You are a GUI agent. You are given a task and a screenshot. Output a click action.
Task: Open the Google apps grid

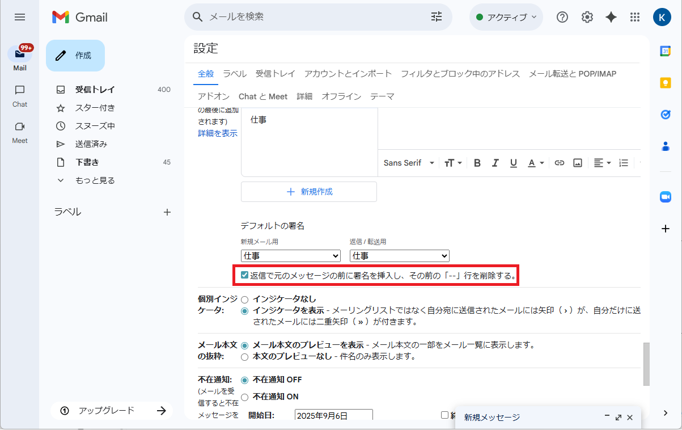(634, 17)
